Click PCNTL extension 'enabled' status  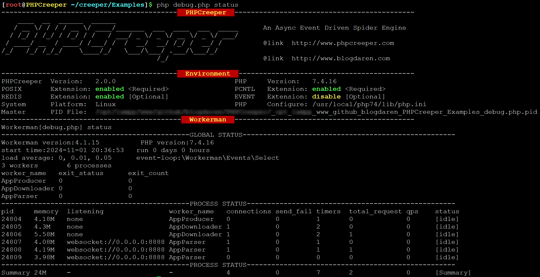(x=327, y=89)
